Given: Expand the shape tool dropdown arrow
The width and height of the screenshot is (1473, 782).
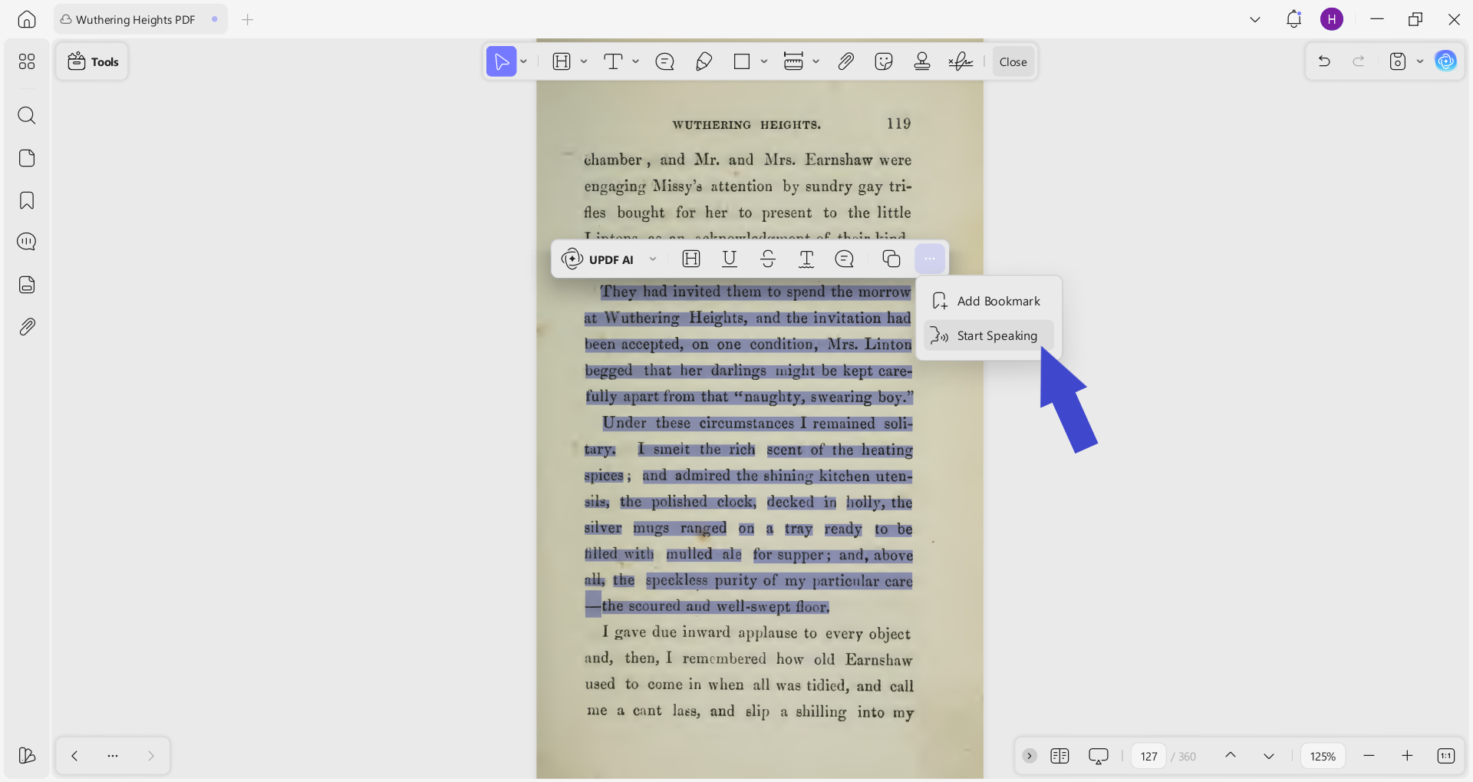Looking at the screenshot, I should [764, 62].
